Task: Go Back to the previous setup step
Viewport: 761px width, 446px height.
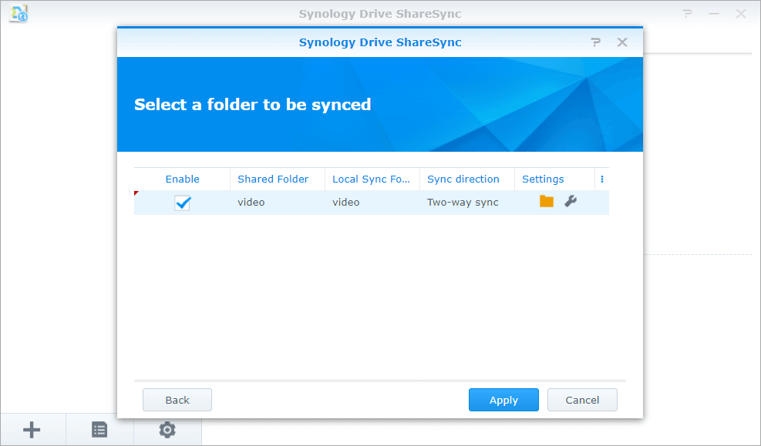Action: [177, 400]
